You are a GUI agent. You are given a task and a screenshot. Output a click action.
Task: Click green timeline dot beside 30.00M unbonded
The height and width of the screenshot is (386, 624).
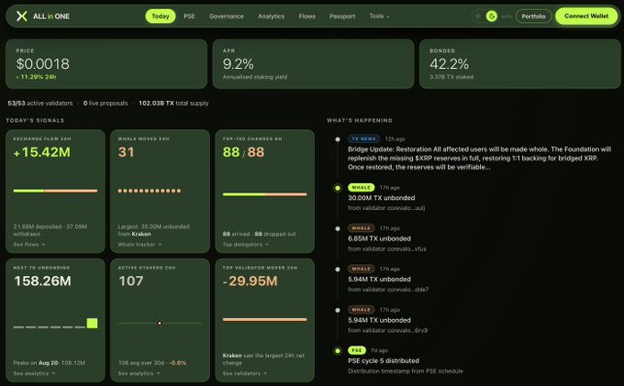(338, 188)
